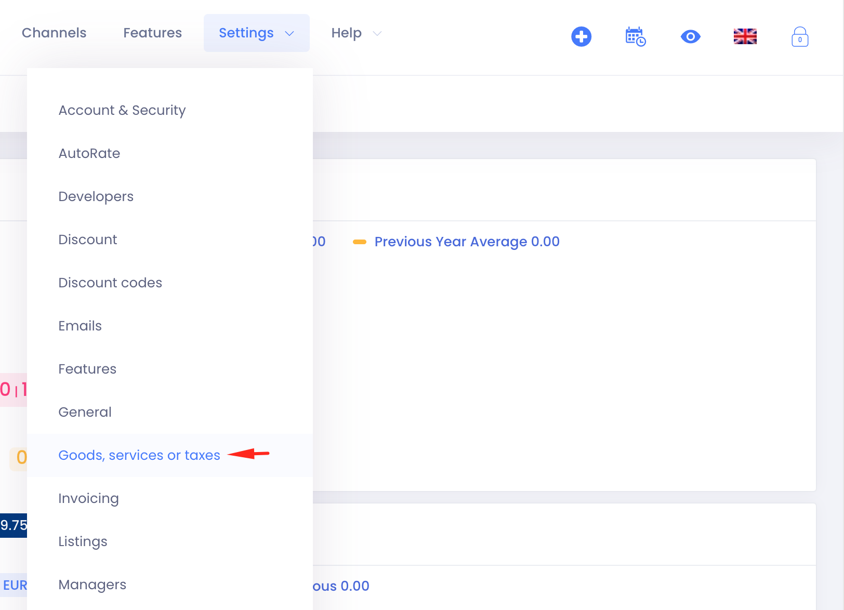Image resolution: width=844 pixels, height=610 pixels.
Task: Open the Developers settings entry
Action: tap(96, 196)
